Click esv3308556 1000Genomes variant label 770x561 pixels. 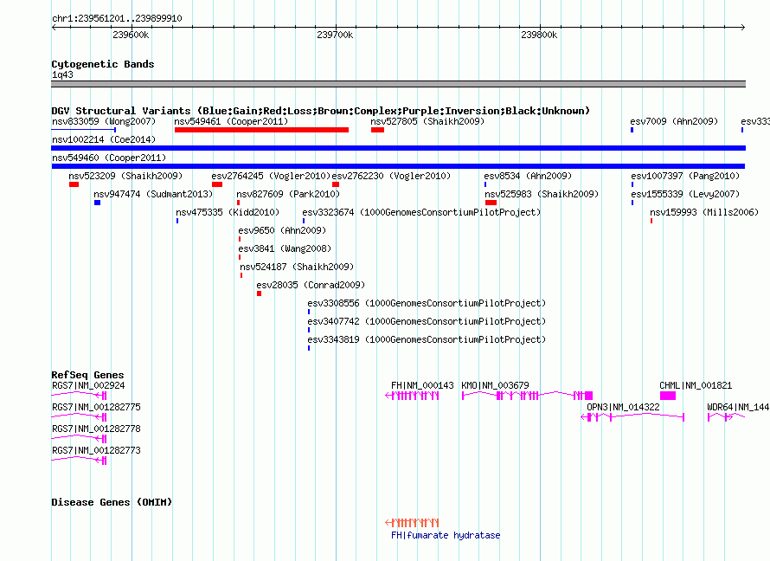(427, 303)
